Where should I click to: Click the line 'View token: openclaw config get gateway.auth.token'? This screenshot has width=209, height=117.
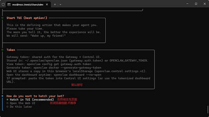click(x=49, y=64)
